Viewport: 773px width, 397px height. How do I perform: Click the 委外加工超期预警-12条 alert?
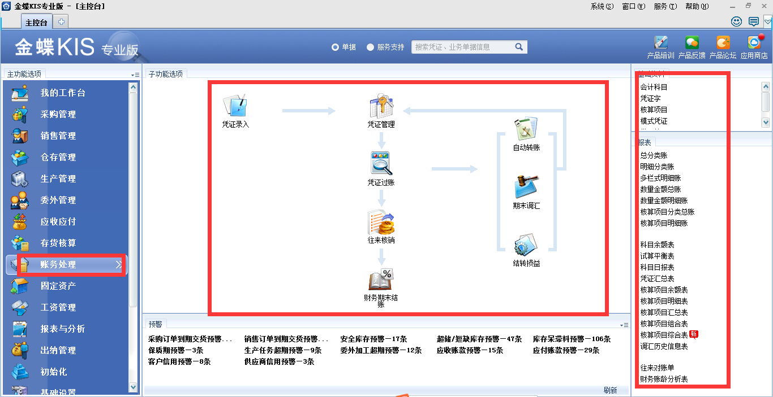(381, 350)
